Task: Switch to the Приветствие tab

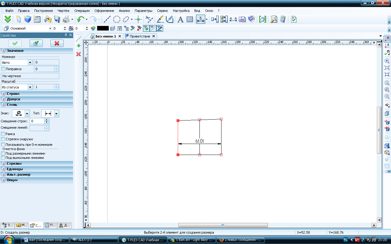Action: click(140, 36)
